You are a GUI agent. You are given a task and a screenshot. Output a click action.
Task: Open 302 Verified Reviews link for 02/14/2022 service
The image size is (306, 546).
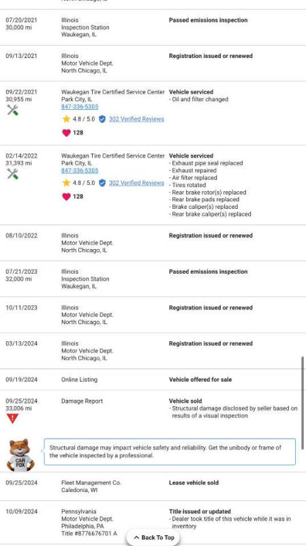(136, 183)
